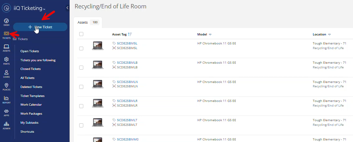Check the box for asset 5CD825BM5L
This screenshot has width=353, height=142.
(81, 48)
